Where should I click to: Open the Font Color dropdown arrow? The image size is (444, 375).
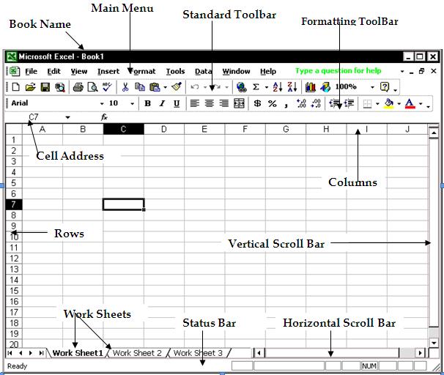pyautogui.click(x=421, y=104)
